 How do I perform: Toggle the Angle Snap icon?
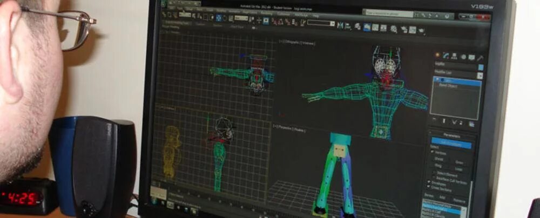pos(280,22)
